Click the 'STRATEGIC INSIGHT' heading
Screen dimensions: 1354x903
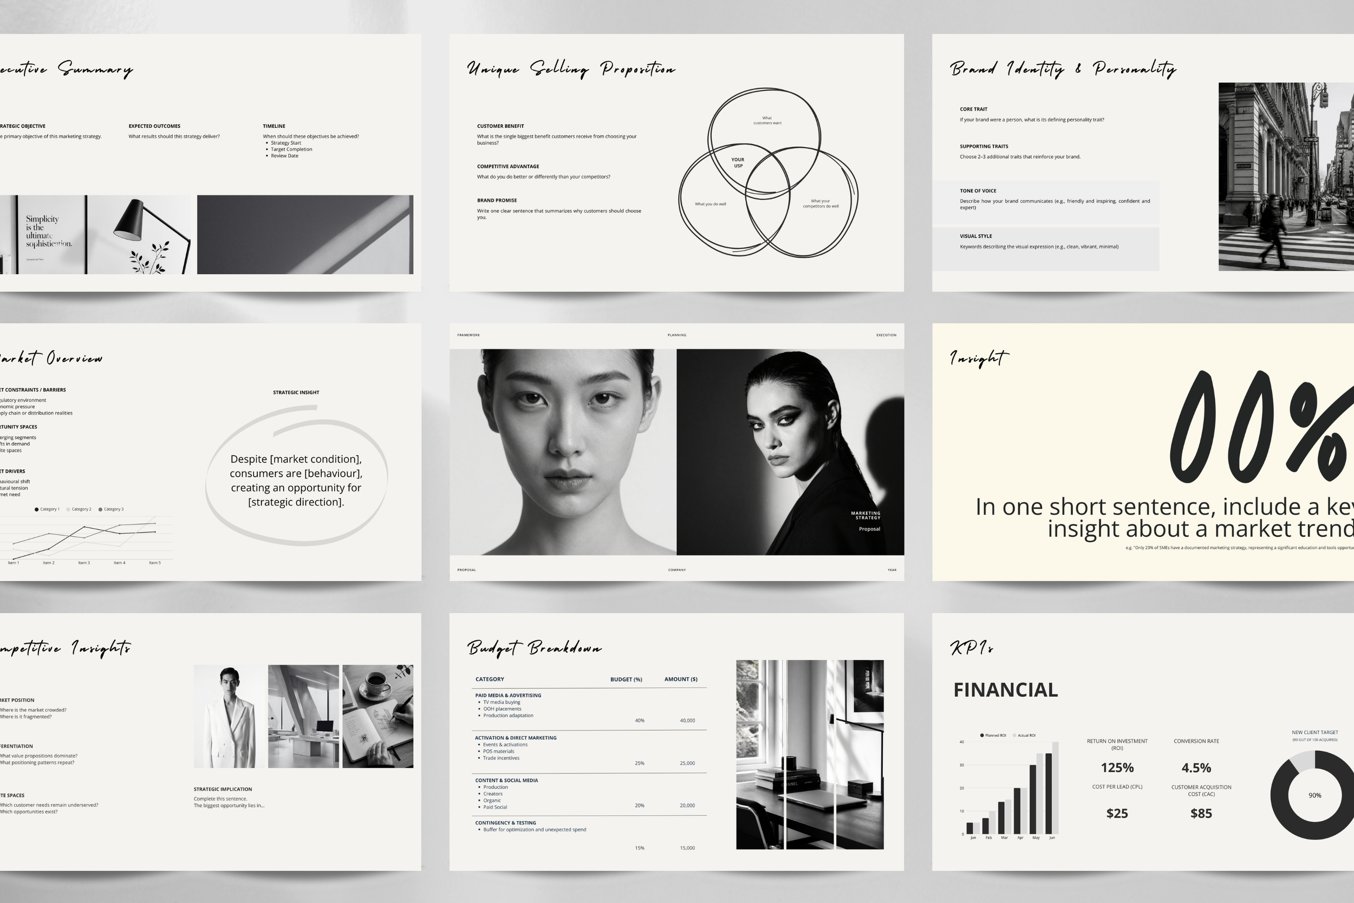coord(296,392)
